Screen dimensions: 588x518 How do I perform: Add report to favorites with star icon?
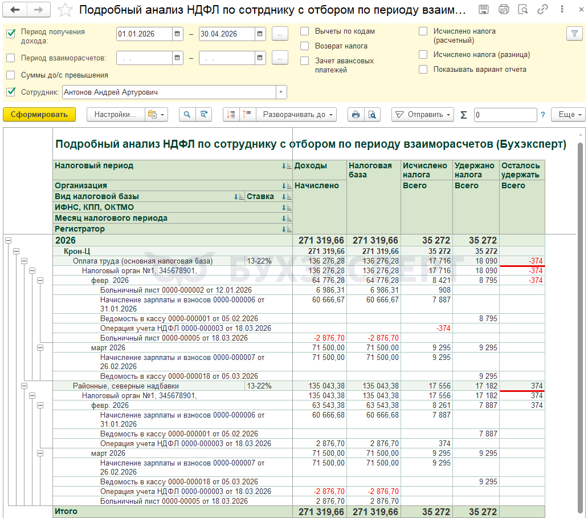point(66,10)
